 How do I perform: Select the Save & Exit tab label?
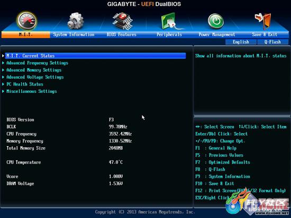(x=265, y=35)
